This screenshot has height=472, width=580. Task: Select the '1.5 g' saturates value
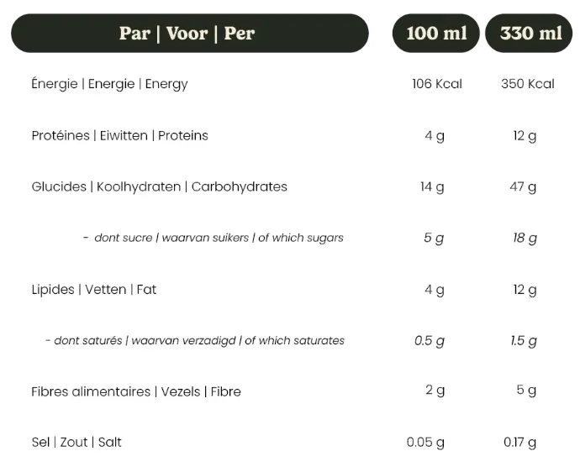[524, 340]
